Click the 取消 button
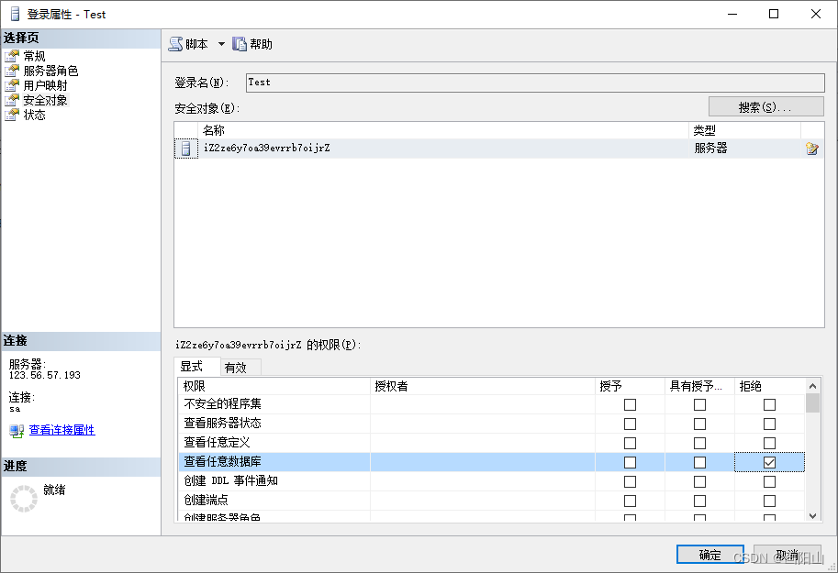The image size is (838, 573). (788, 555)
